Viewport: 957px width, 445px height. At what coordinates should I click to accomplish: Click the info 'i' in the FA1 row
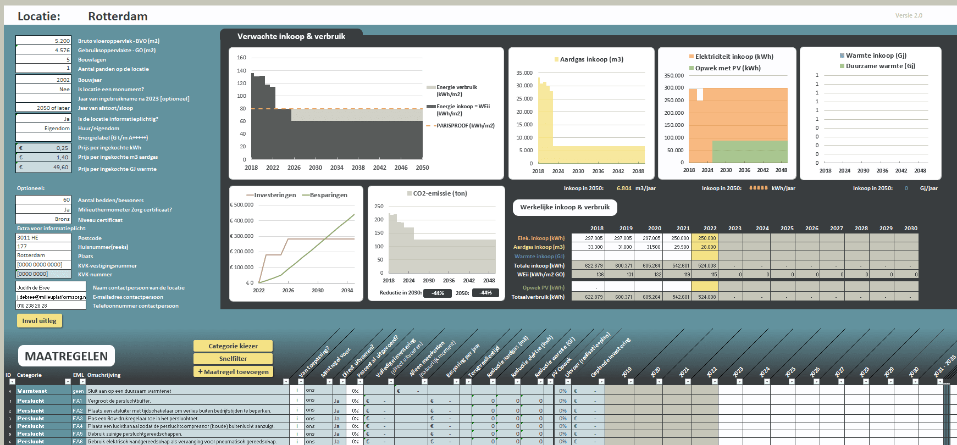pyautogui.click(x=297, y=400)
